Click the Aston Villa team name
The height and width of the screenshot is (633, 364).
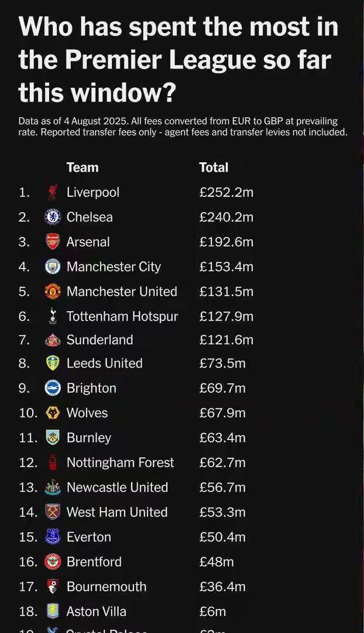(x=97, y=611)
